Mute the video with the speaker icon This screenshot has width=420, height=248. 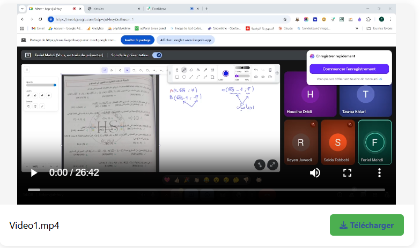pos(315,172)
